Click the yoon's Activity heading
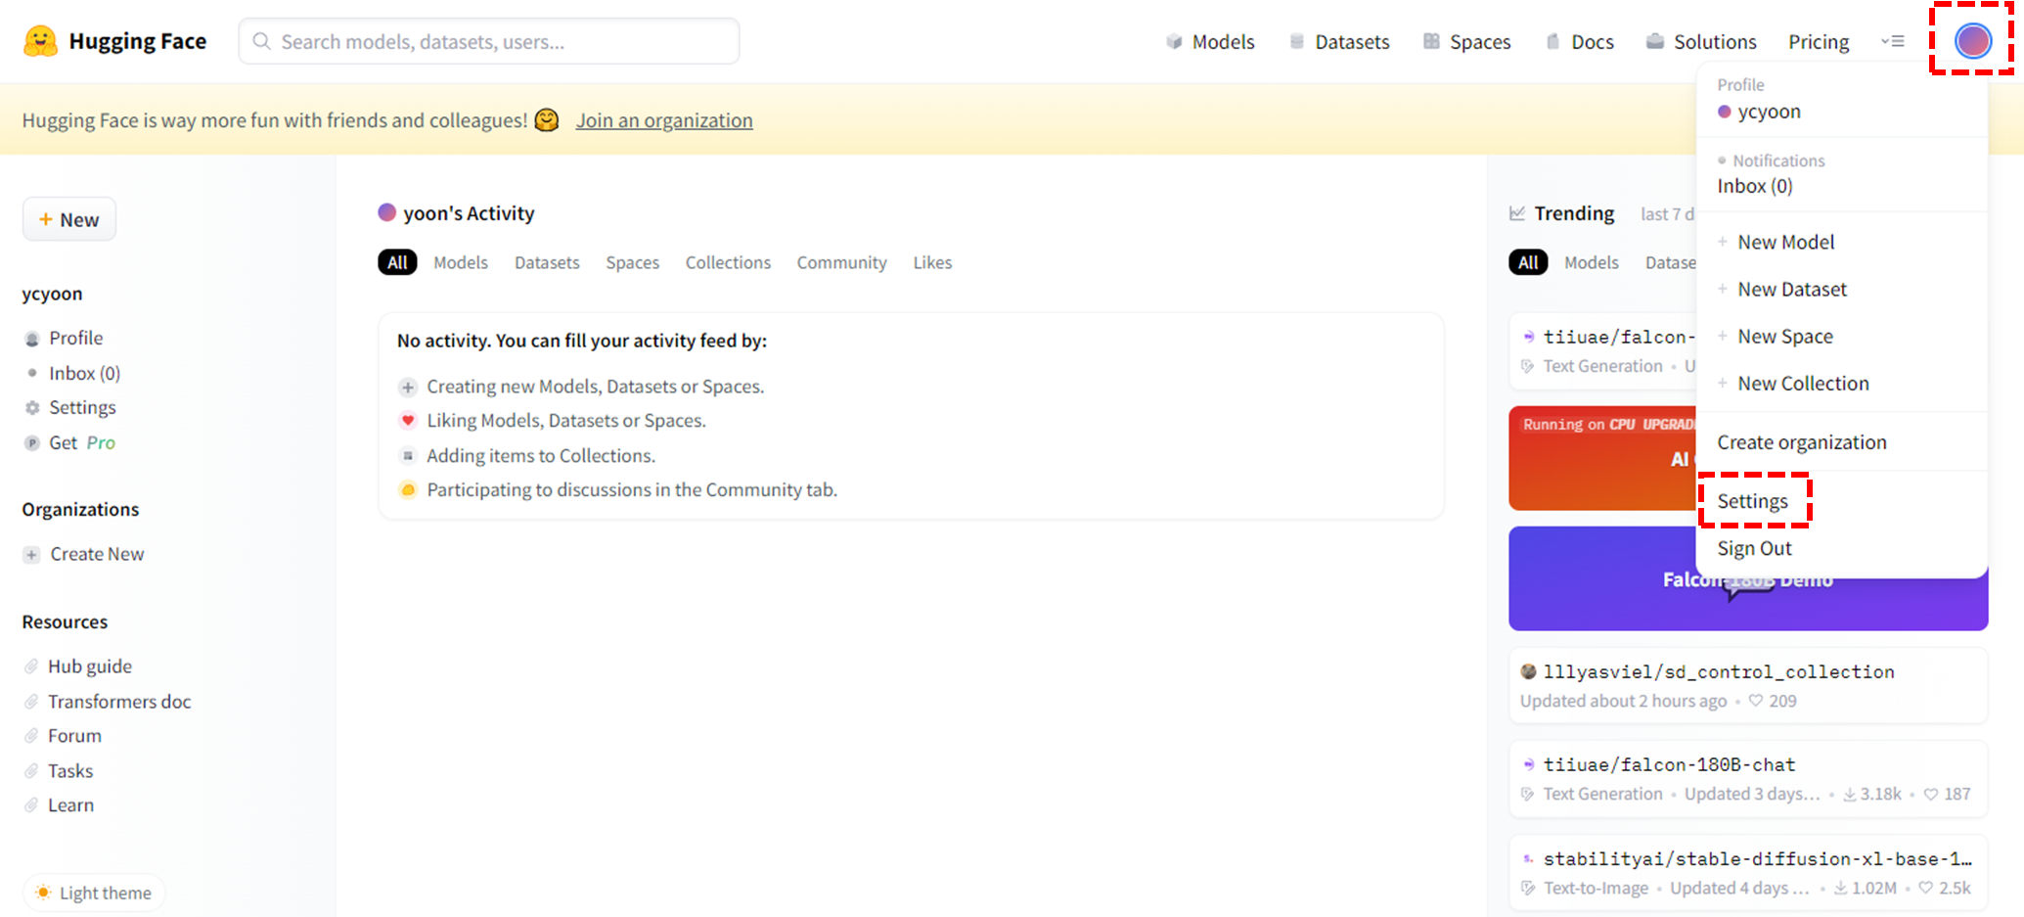This screenshot has width=2024, height=917. 469,213
